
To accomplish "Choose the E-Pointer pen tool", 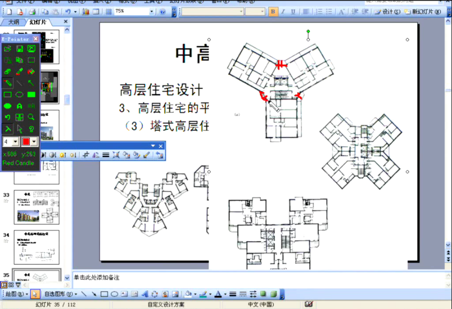I will pos(8,83).
